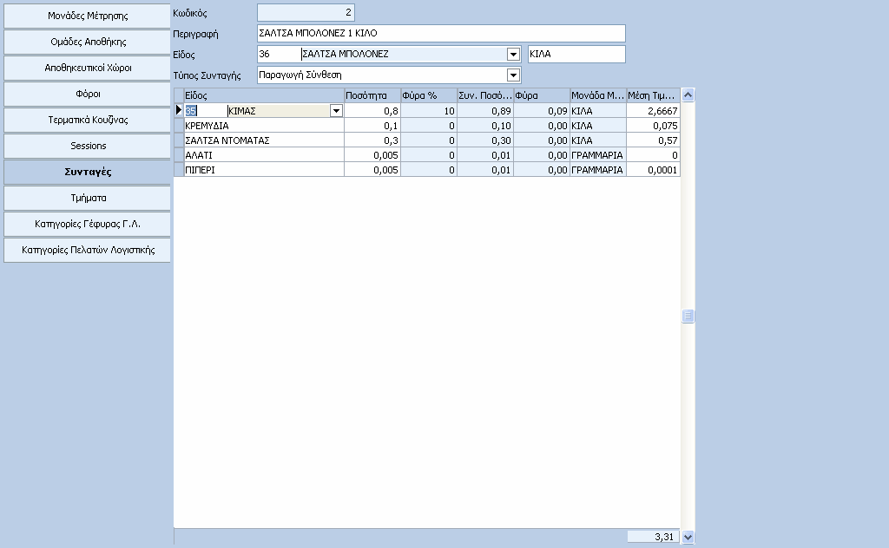Screen dimensions: 889x548
Task: Expand the Τύπος Συνταγής dropdown
Action: pos(513,75)
